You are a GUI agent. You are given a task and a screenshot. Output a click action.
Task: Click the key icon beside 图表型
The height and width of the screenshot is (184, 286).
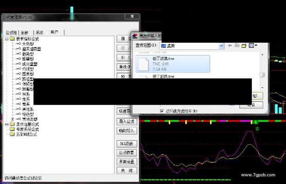coord(18,74)
